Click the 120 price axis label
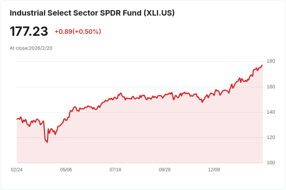 [x=271, y=137]
